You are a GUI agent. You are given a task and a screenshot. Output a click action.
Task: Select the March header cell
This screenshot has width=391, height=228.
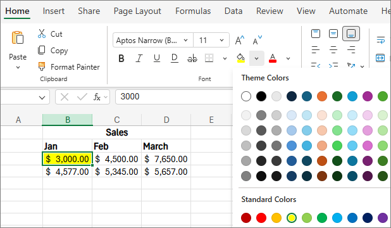166,146
